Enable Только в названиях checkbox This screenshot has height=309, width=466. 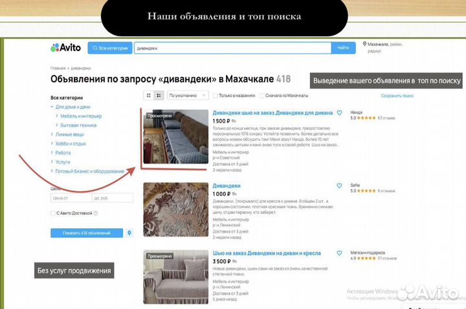coord(216,96)
